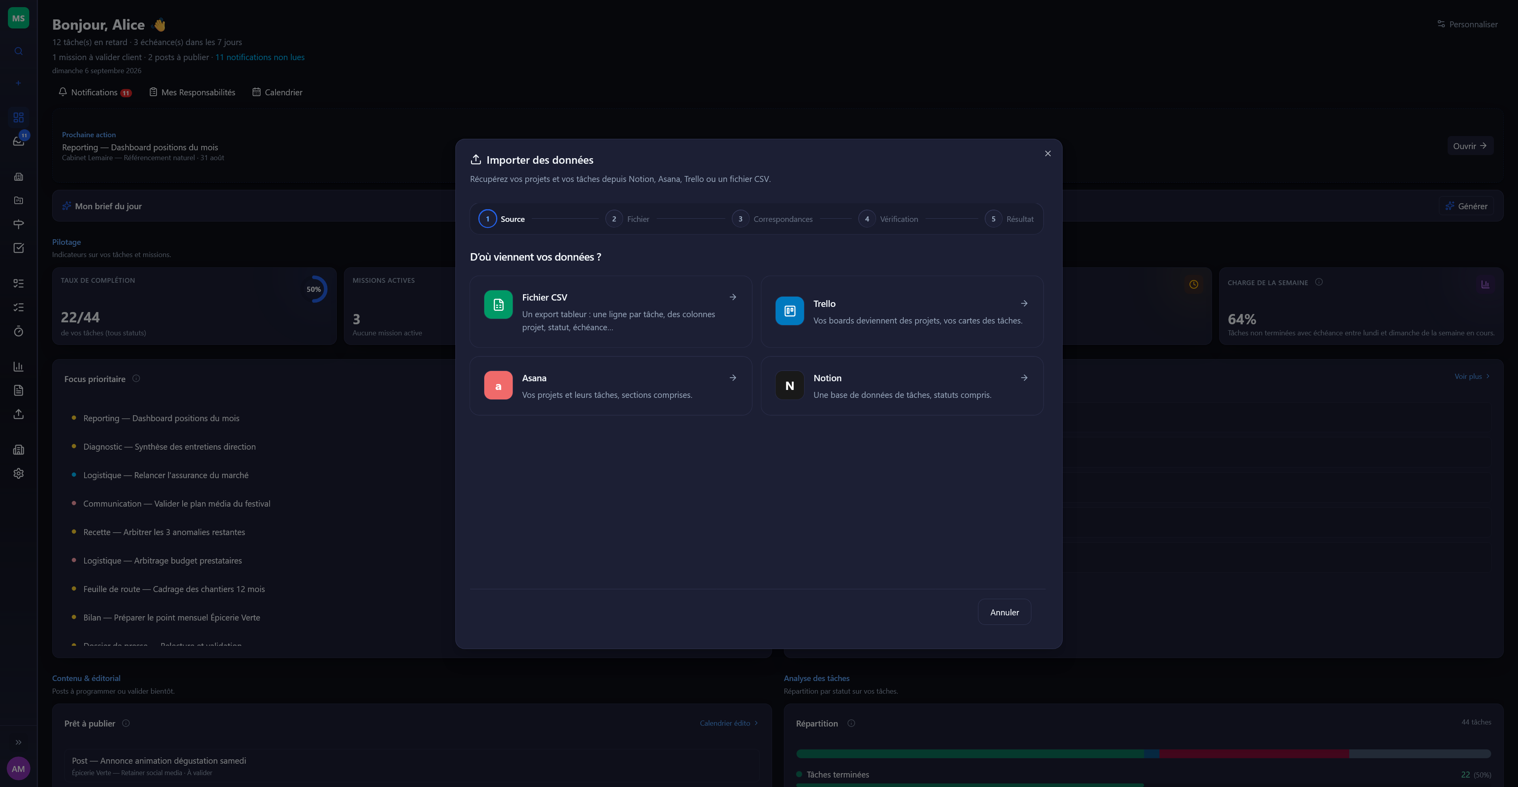Click the arrow on the Fichier CSV card
This screenshot has width=1518, height=787.
[733, 297]
